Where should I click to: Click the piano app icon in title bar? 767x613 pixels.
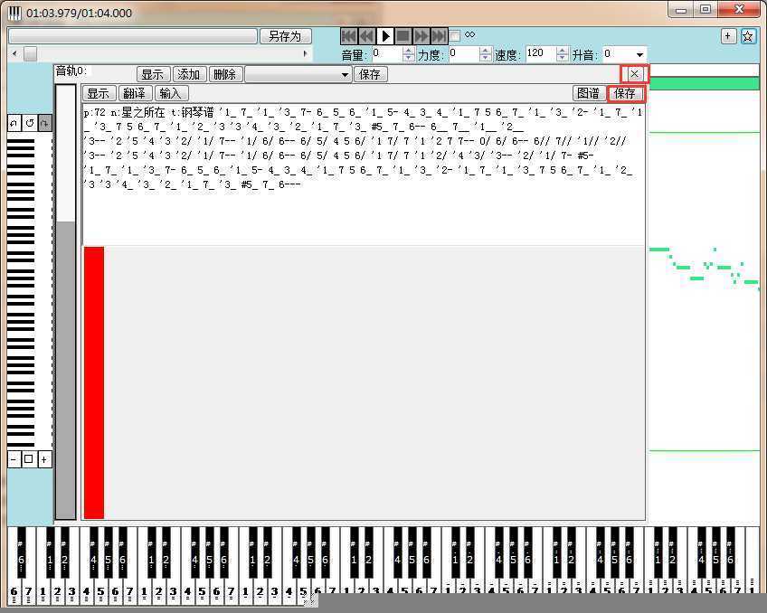[14, 13]
